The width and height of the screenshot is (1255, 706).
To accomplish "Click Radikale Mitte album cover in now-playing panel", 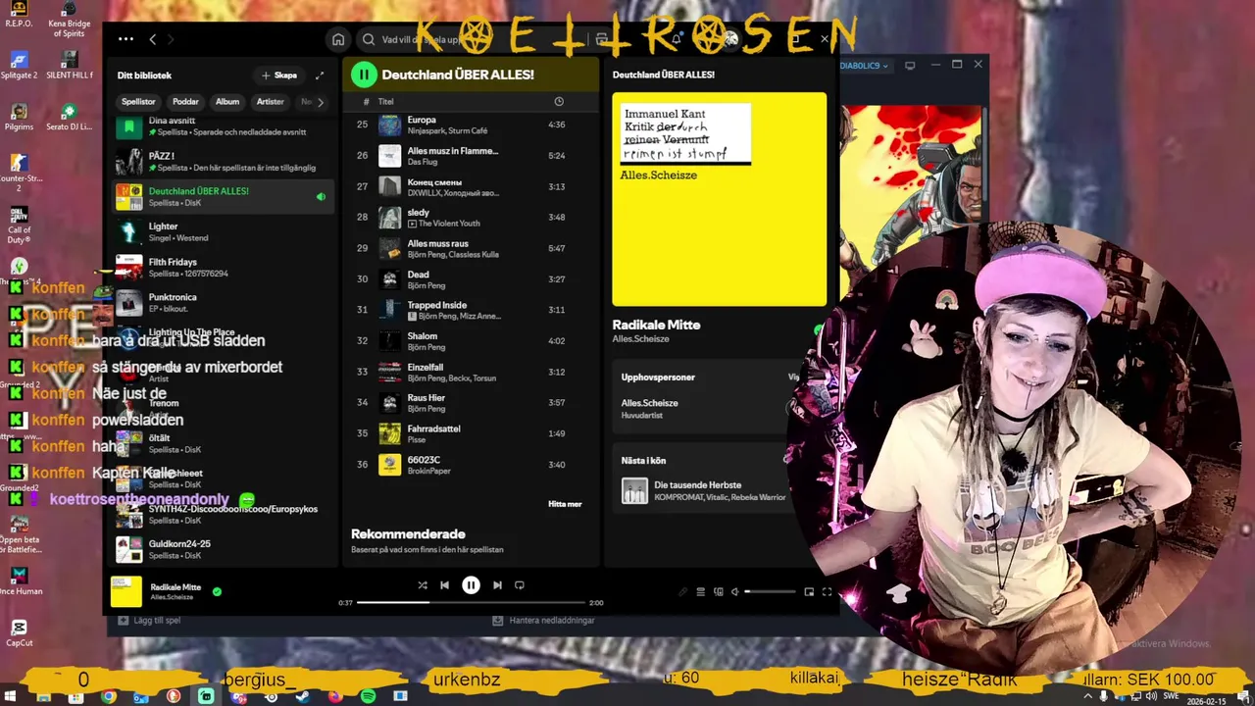I will click(719, 199).
